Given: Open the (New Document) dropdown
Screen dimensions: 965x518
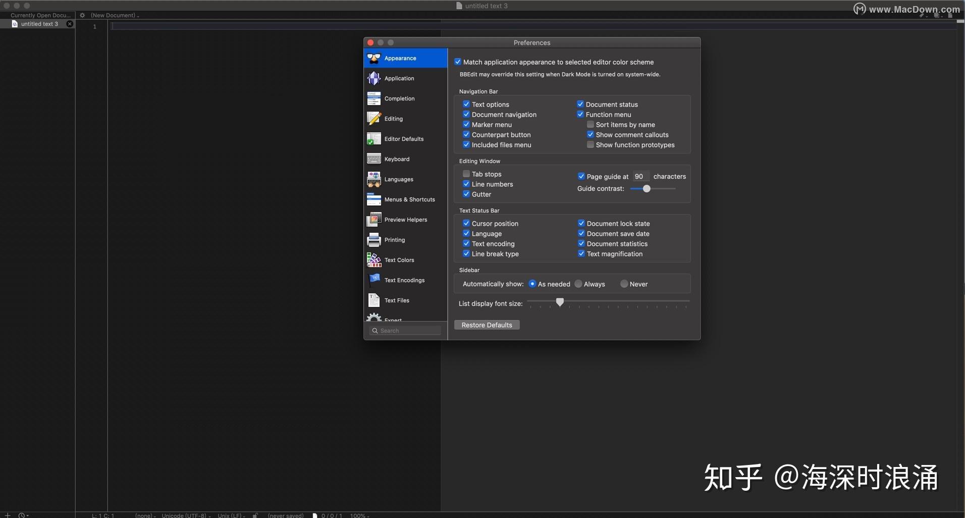Looking at the screenshot, I should (114, 15).
